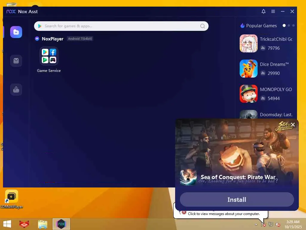Click the Nox taskbar button
Image resolution: width=306 pixels, height=230 pixels.
tap(61, 224)
